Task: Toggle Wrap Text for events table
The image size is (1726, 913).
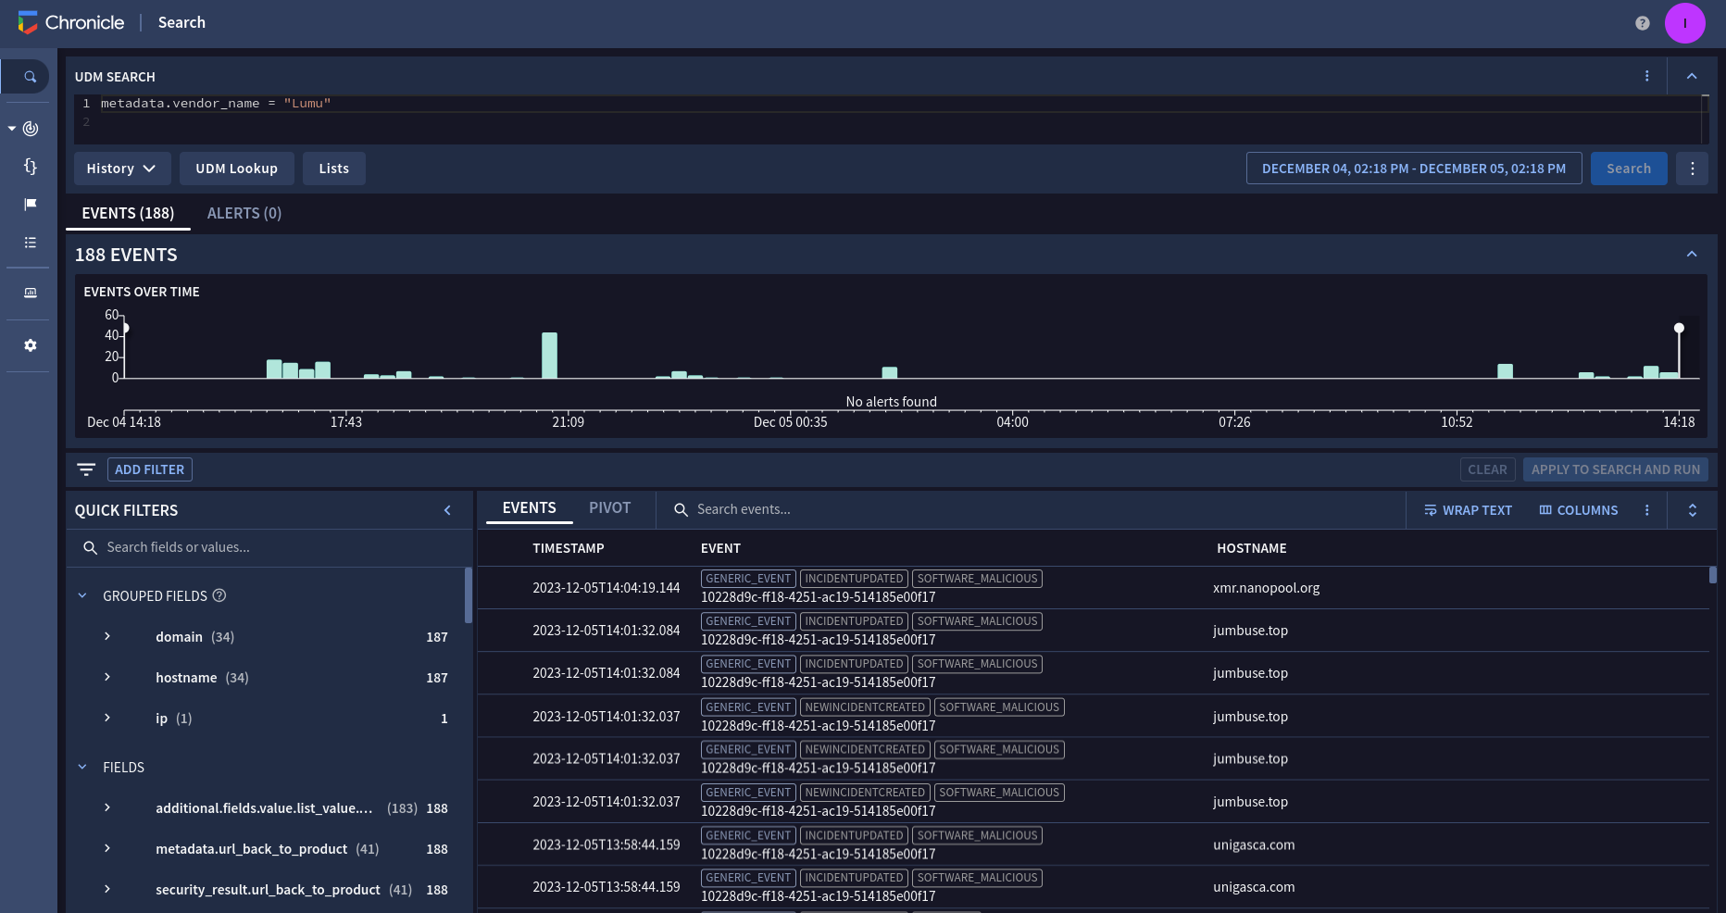Action: click(x=1468, y=510)
